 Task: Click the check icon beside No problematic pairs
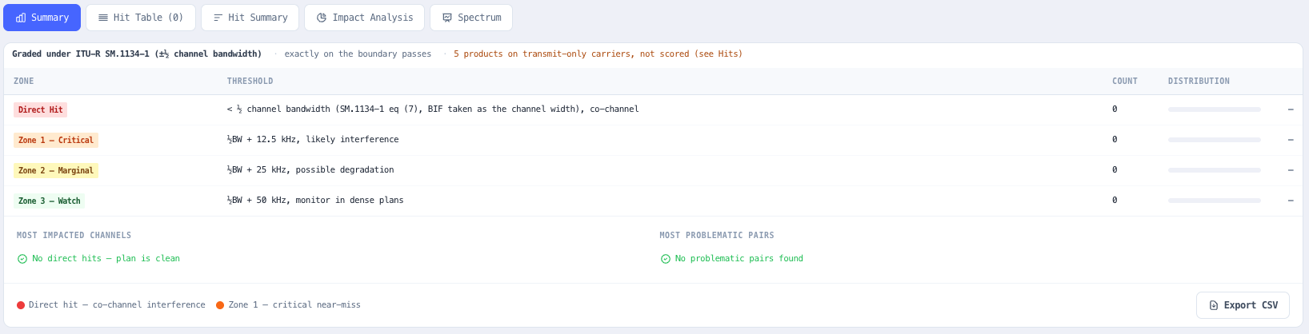[x=666, y=259]
